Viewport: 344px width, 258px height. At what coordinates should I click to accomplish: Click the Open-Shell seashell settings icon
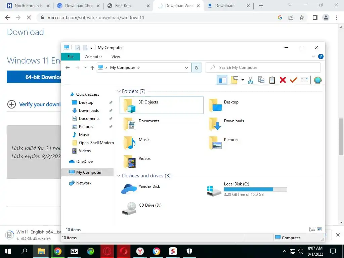tap(318, 80)
